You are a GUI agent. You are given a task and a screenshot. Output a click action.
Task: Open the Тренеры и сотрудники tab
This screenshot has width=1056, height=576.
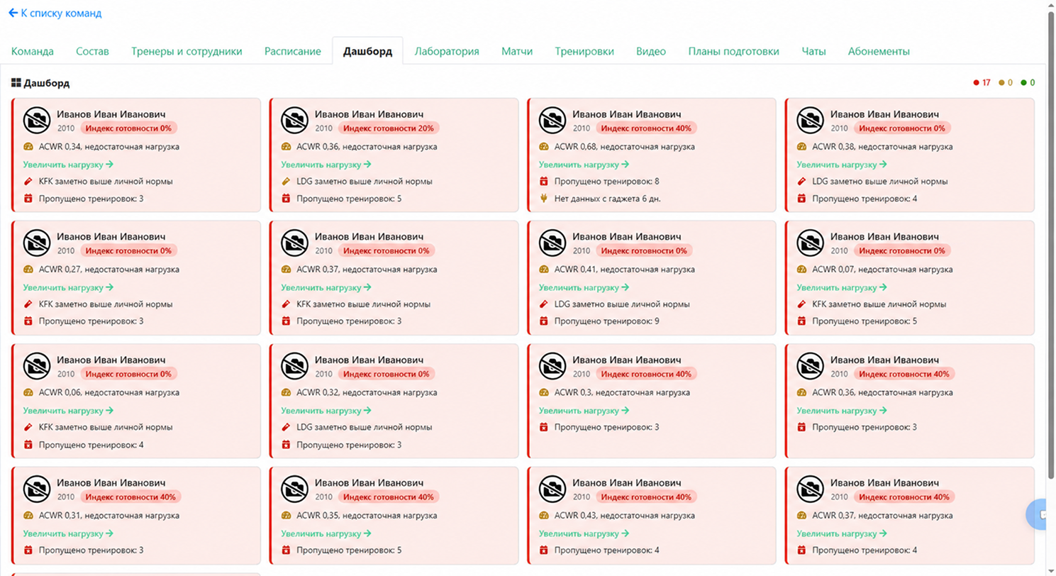point(187,51)
